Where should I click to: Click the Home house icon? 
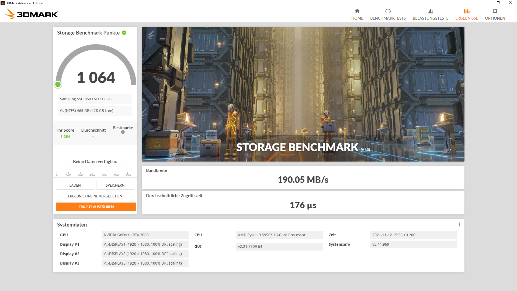pyautogui.click(x=357, y=11)
